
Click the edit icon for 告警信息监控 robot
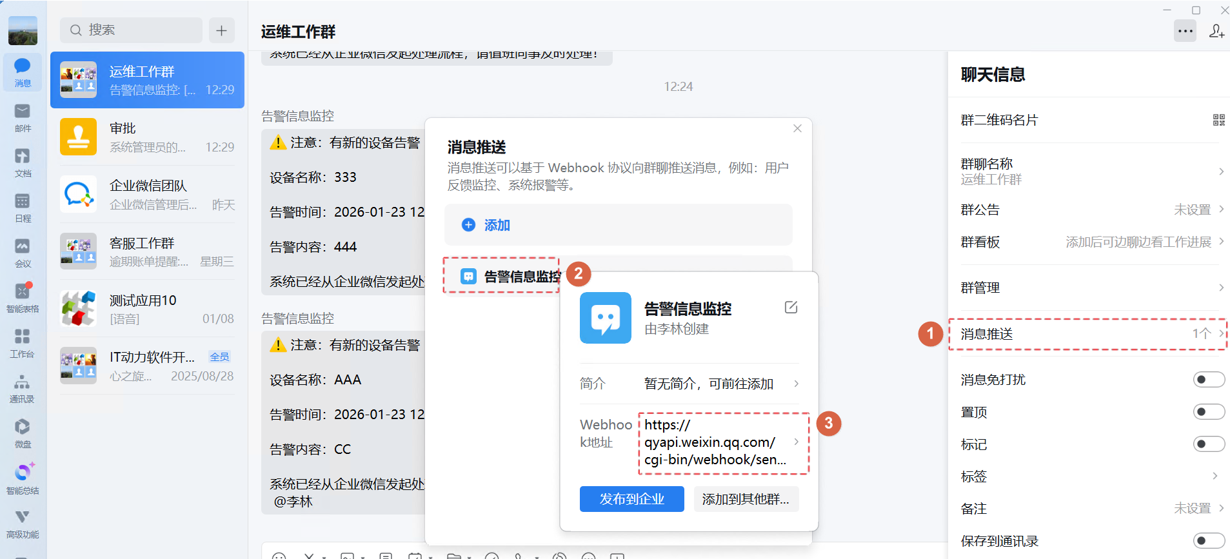coord(791,308)
